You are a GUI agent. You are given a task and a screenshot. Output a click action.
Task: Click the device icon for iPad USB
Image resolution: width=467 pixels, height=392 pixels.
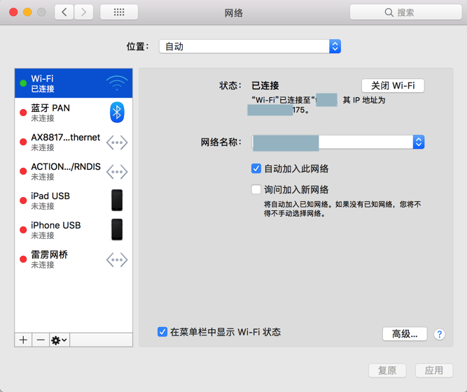pyautogui.click(x=117, y=201)
